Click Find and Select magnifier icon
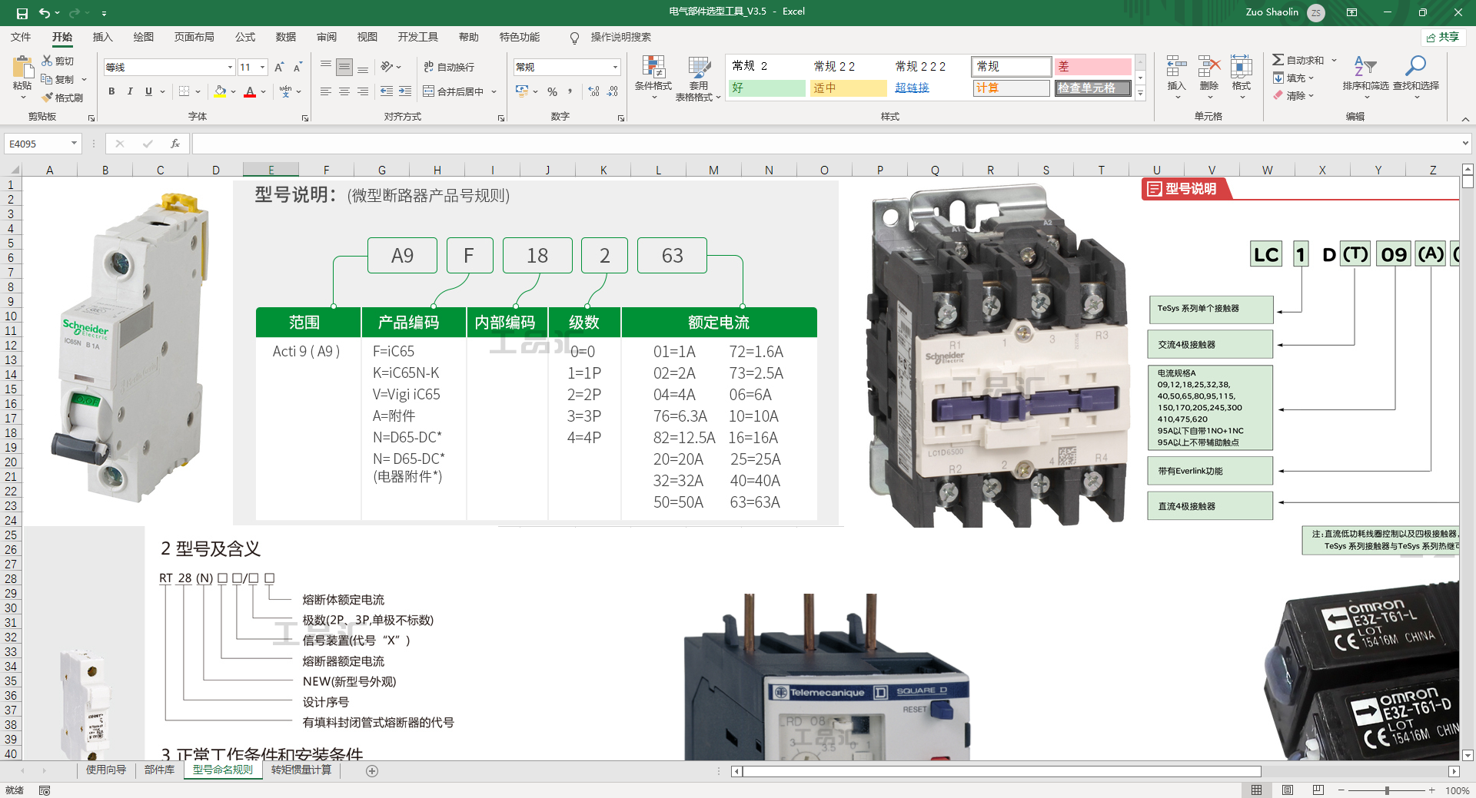The width and height of the screenshot is (1476, 798). (x=1415, y=68)
